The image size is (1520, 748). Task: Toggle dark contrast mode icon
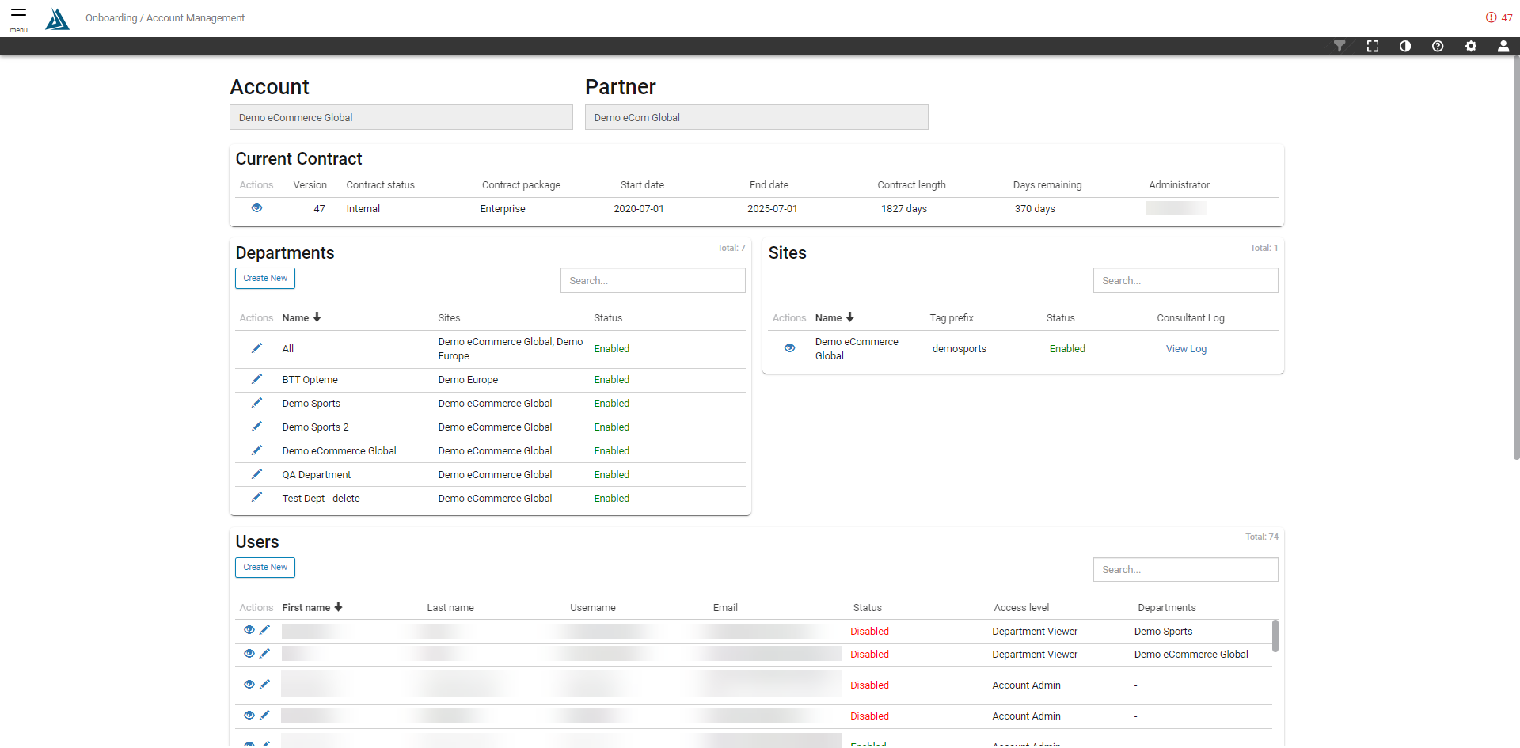tap(1405, 47)
